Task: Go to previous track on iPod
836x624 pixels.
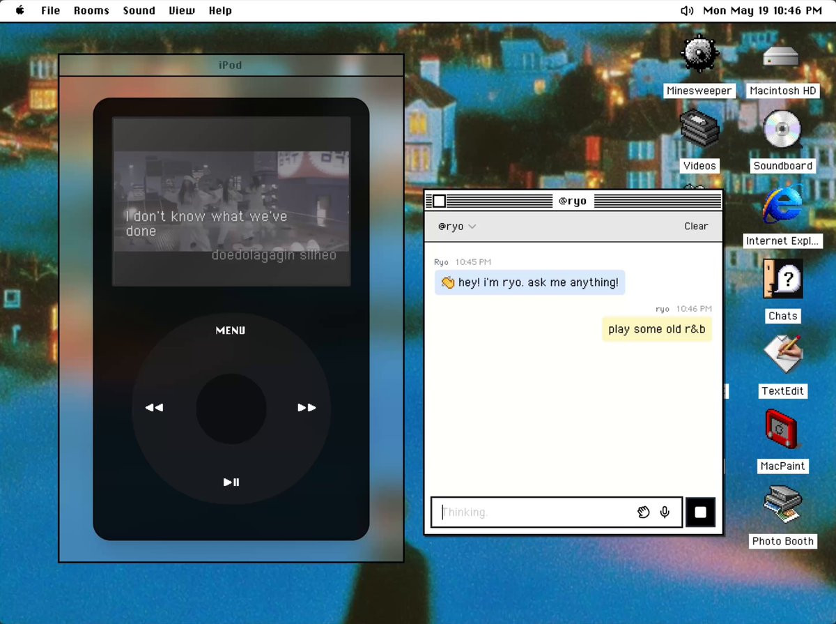Action: click(154, 408)
